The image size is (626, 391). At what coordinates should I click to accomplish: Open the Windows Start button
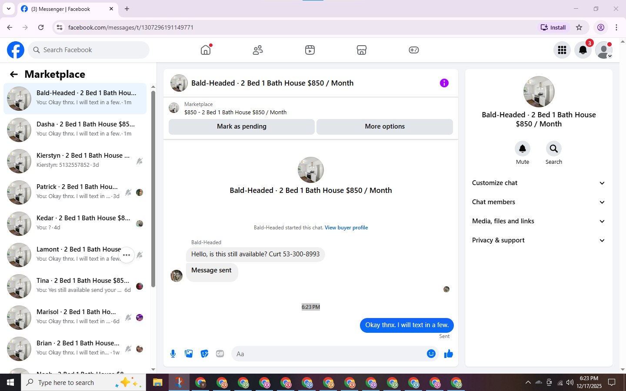tap(10, 383)
